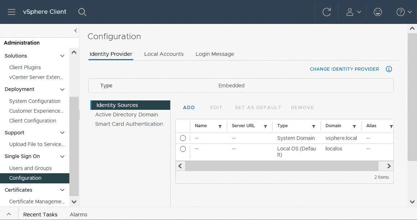
Task: Select the System Domain radio button
Action: [x=183, y=138]
